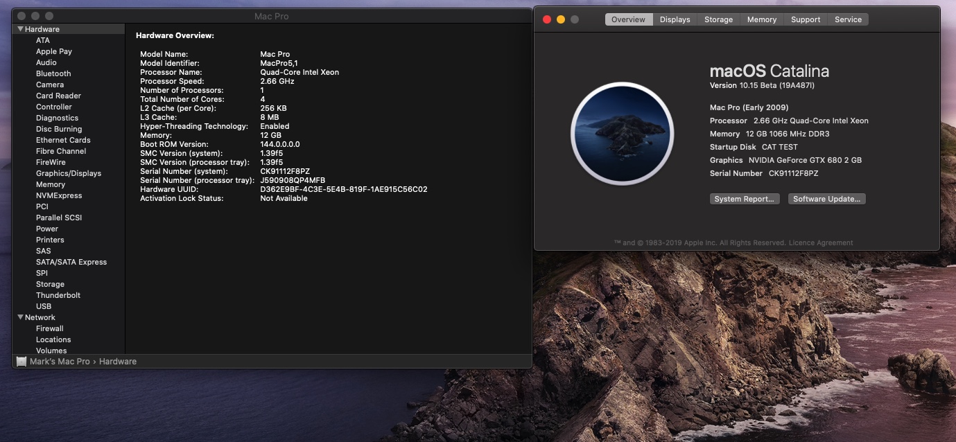The height and width of the screenshot is (442, 956).
Task: Select Controller in the sidebar
Action: (54, 107)
